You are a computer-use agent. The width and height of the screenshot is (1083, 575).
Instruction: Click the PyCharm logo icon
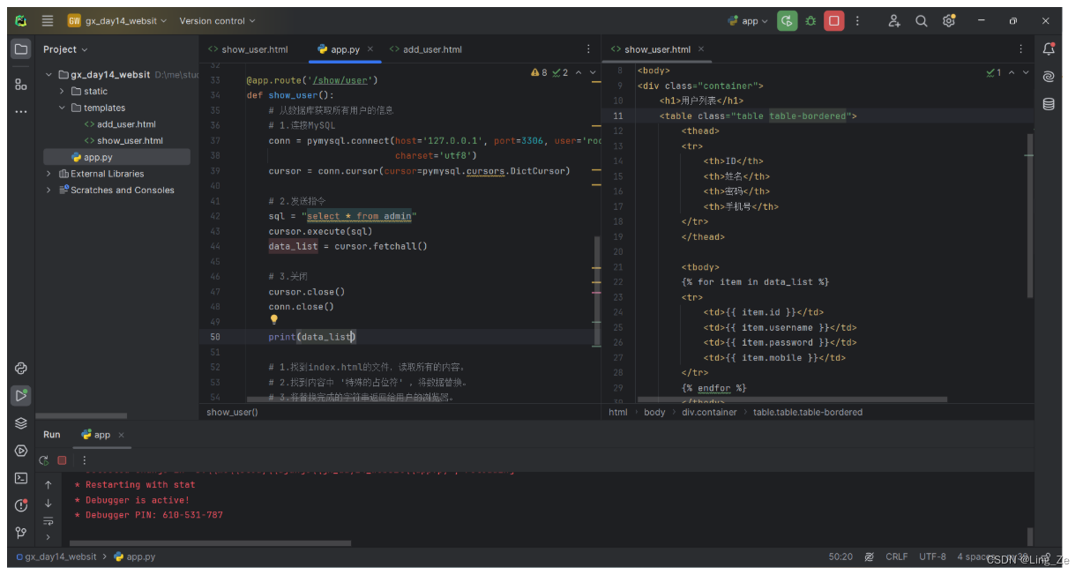(21, 20)
